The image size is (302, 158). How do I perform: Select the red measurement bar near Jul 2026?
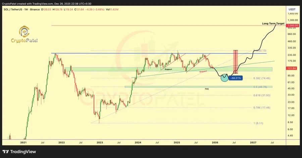[236, 62]
